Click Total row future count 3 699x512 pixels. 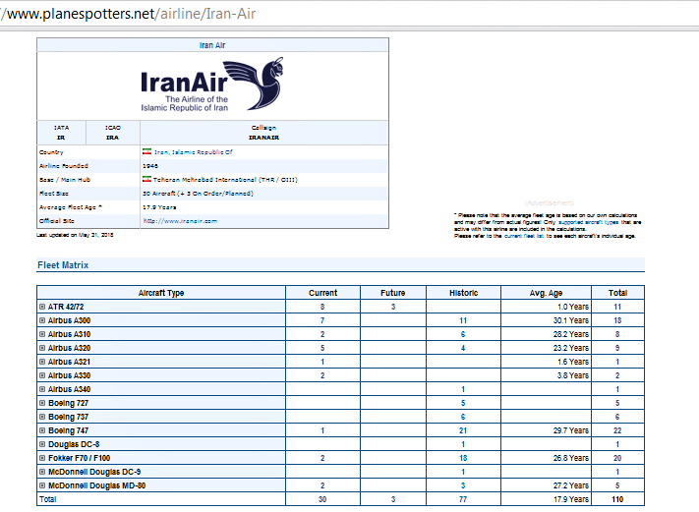click(x=393, y=499)
